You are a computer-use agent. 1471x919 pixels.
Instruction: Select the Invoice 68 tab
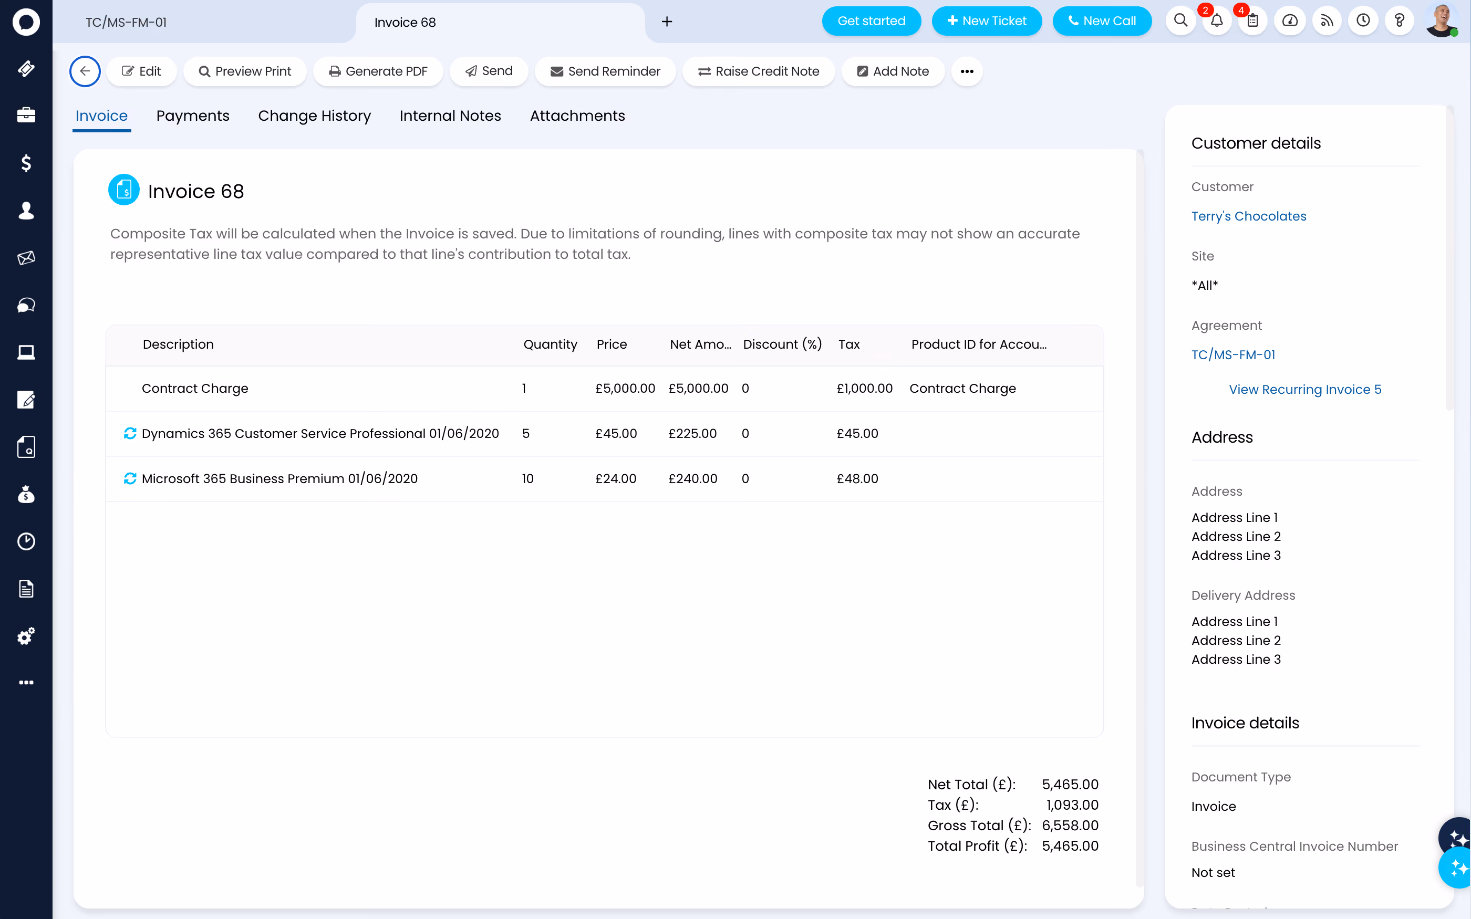pyautogui.click(x=405, y=23)
